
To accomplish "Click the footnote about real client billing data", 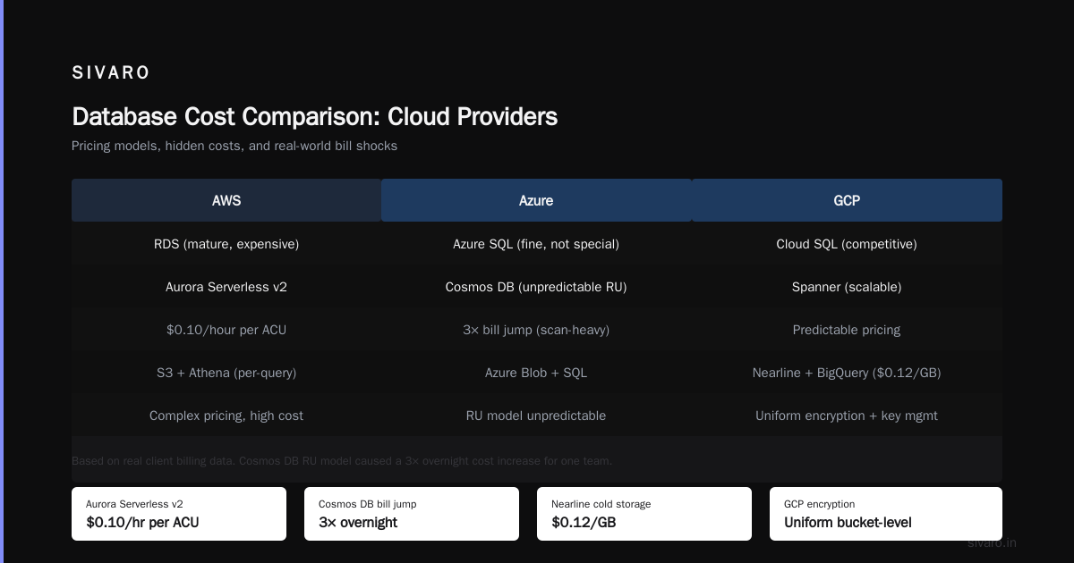I will [342, 461].
